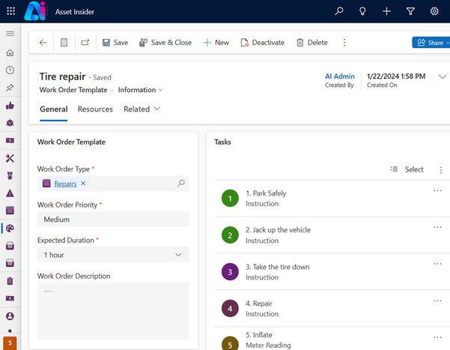Go back with the arrow button
Screen dimensions: 450x350
coord(43,43)
